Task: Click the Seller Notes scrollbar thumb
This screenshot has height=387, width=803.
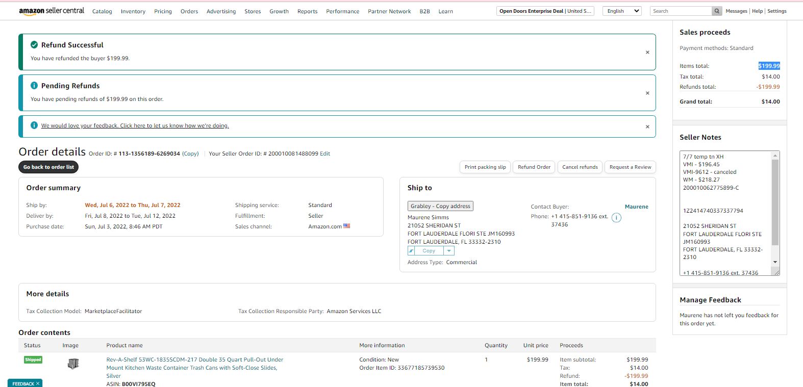Action: (x=775, y=202)
